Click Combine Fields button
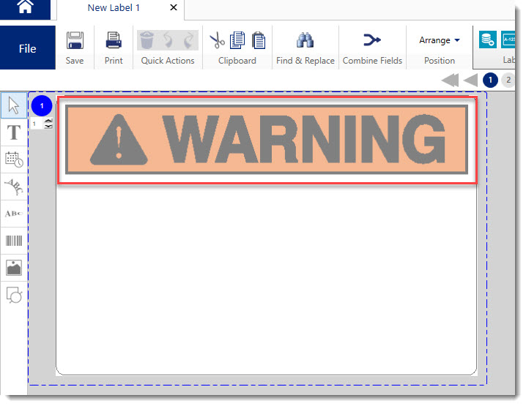The height and width of the screenshot is (406, 526). point(372,46)
